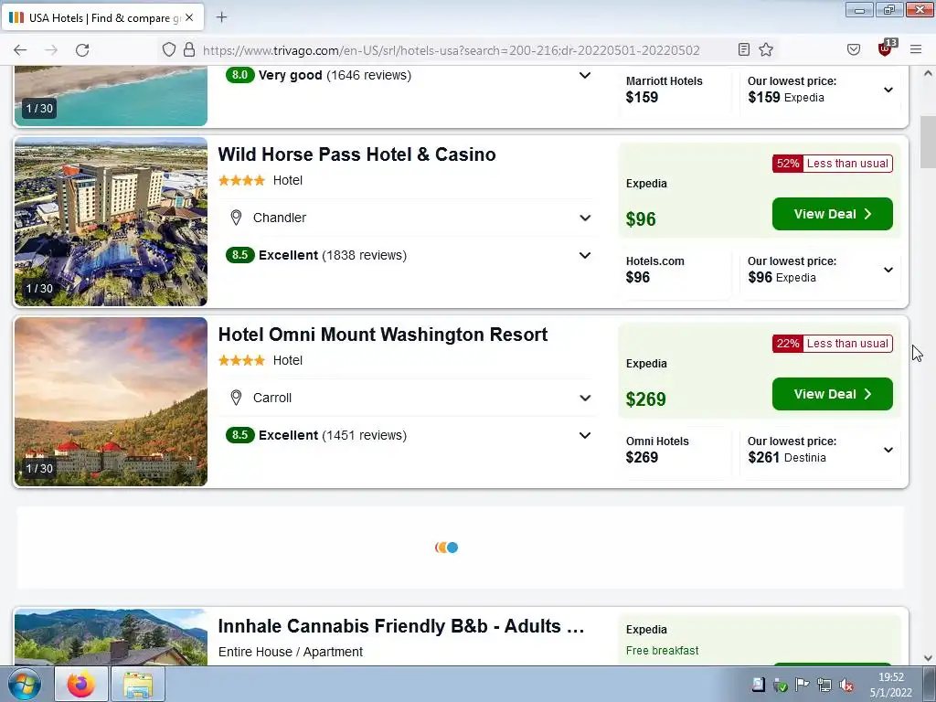The image size is (936, 702).
Task: Expand lowest price $159 Expedia options
Action: pyautogui.click(x=888, y=90)
